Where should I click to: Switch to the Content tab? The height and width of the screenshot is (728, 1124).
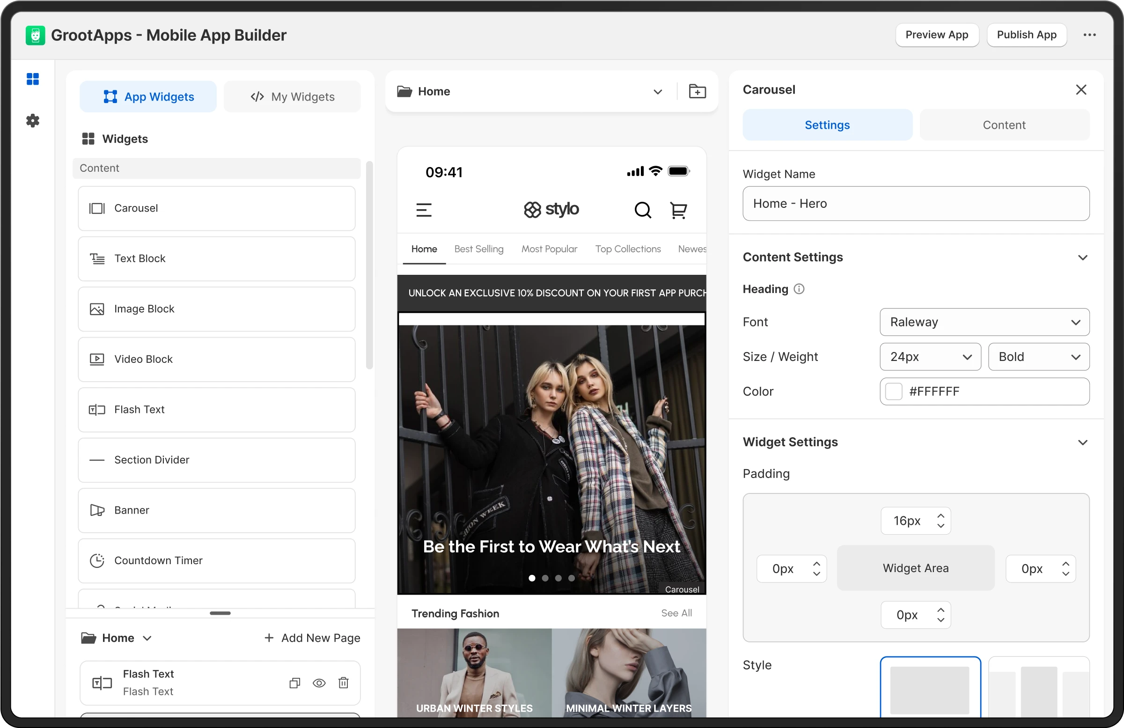1004,125
